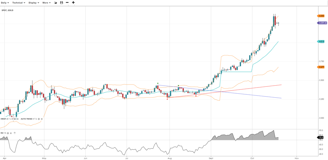Screen dimensions: 328x160
Task: Remove the VWAP indicator
Action: point(17,119)
